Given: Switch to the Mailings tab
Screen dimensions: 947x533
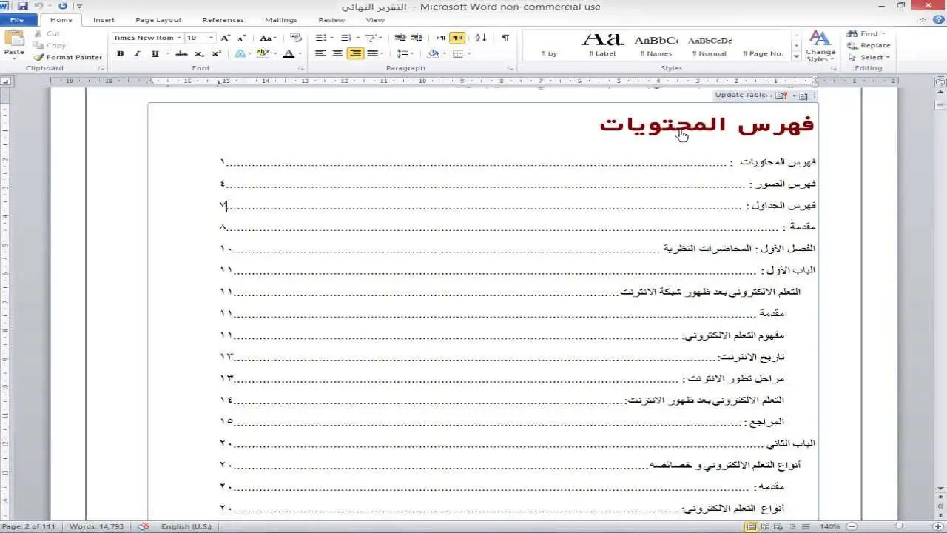Looking at the screenshot, I should 280,20.
